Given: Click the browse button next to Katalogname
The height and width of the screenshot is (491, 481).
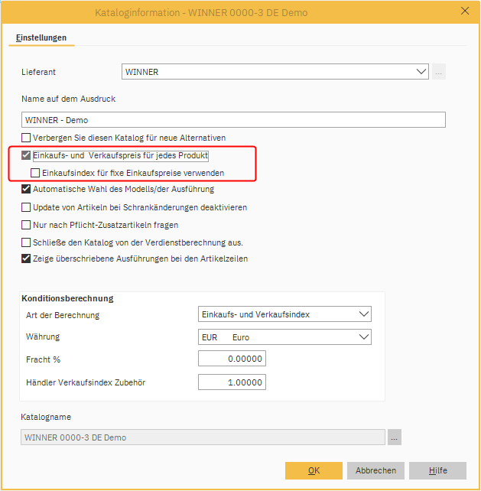Looking at the screenshot, I should (395, 437).
